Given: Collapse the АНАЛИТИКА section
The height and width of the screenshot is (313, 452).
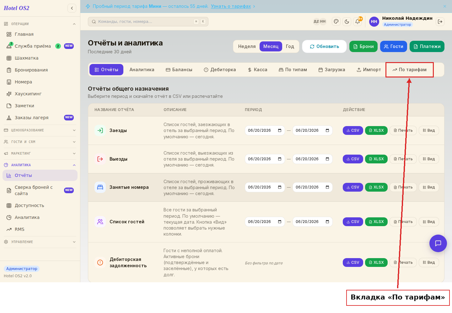Looking at the screenshot, I should [x=40, y=165].
